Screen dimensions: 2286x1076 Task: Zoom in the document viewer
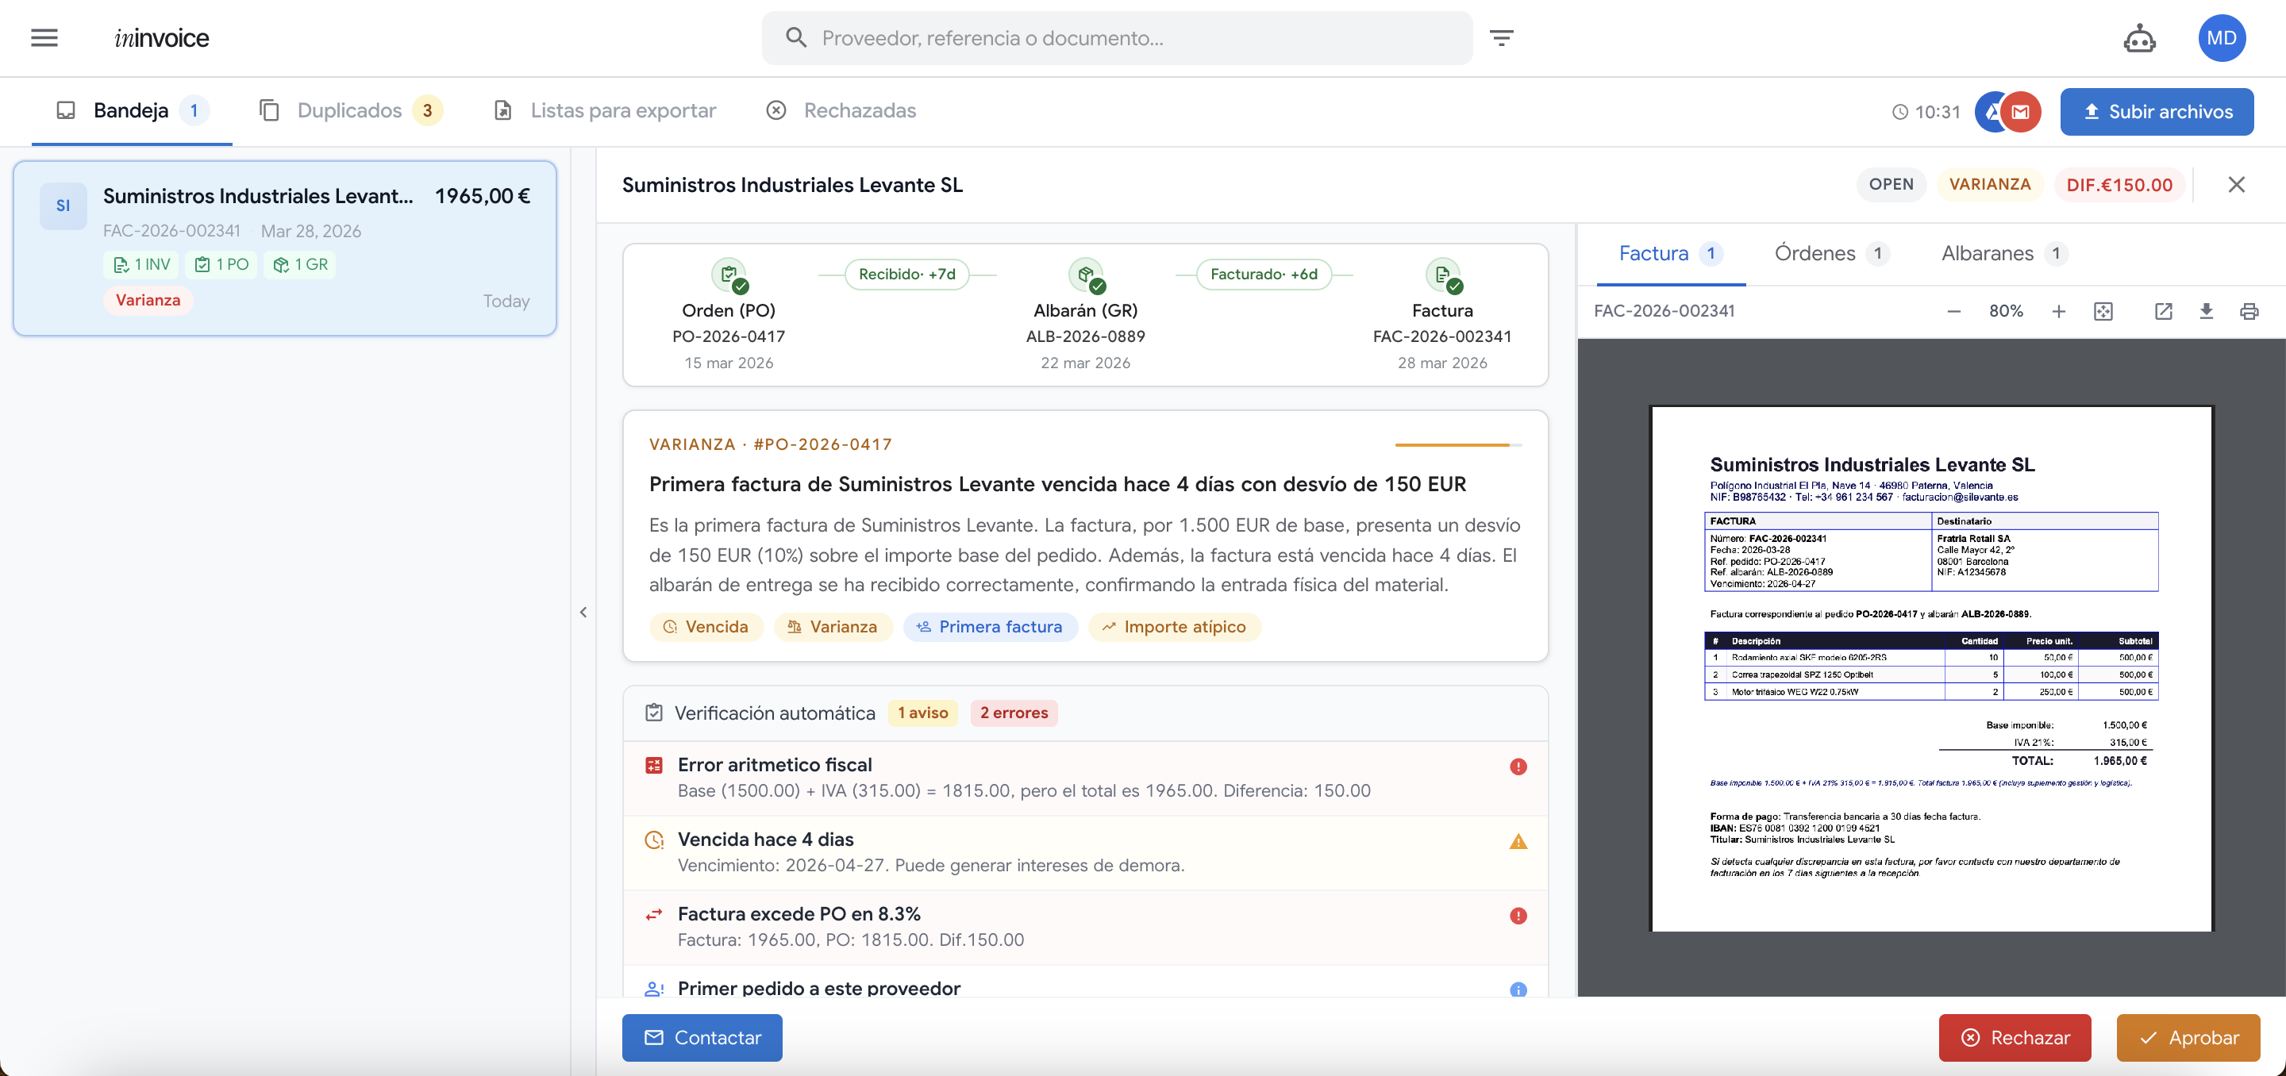click(x=2059, y=311)
